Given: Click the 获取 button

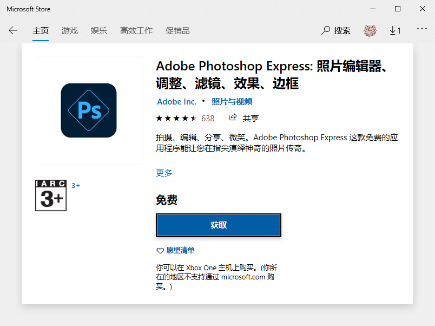Looking at the screenshot, I should [219, 225].
